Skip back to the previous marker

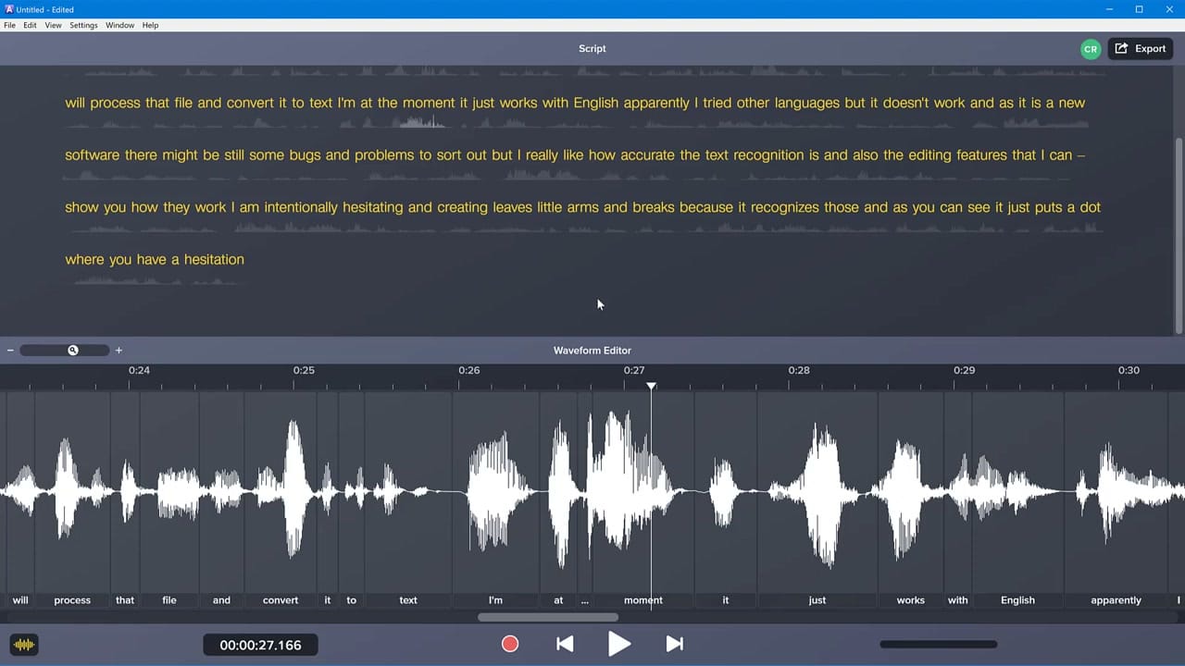click(x=565, y=644)
